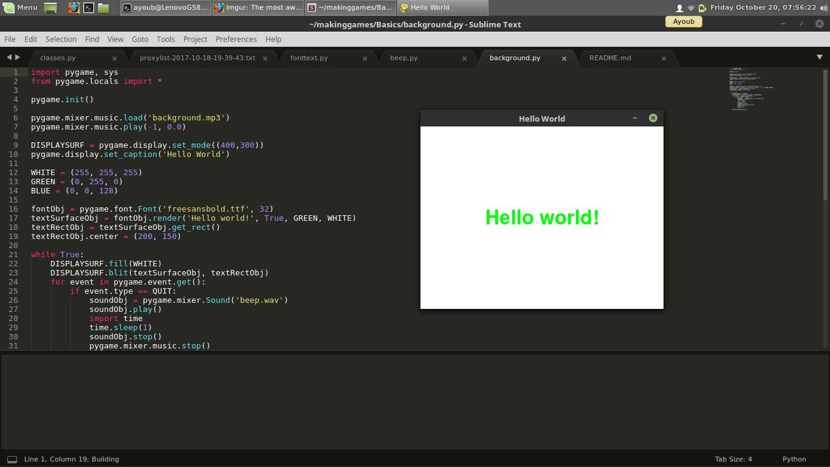Screen dimensions: 830x467
Task: Open the File menu
Action: coord(10,39)
